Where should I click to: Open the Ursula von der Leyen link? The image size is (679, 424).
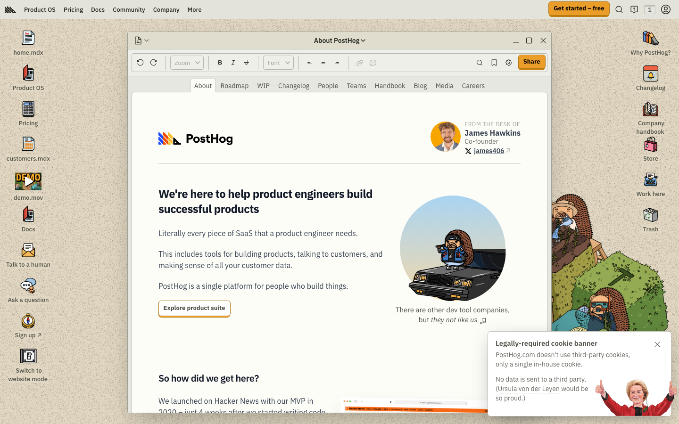[x=529, y=389]
